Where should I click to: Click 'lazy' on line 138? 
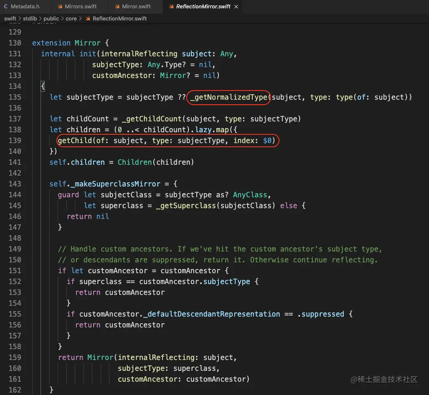[203, 130]
